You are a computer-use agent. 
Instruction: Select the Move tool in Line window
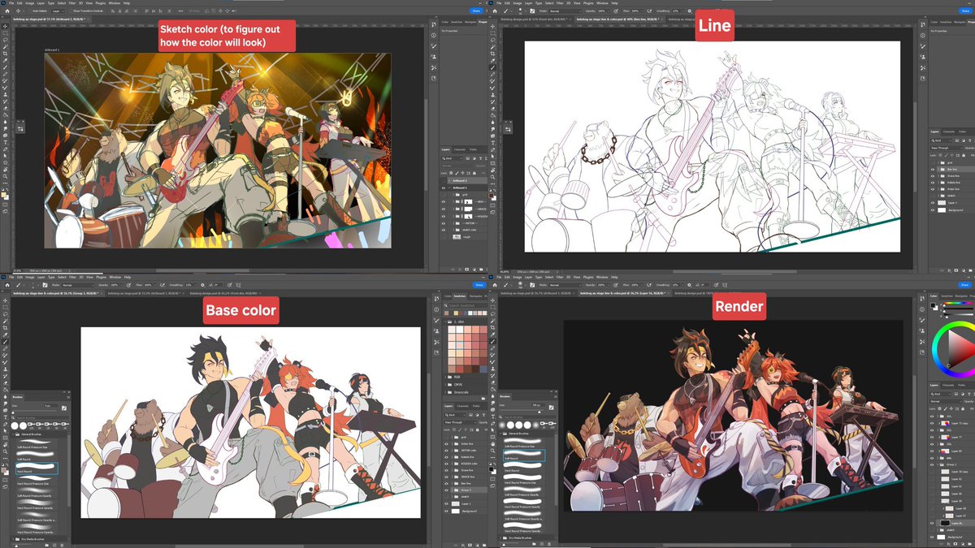click(x=492, y=26)
